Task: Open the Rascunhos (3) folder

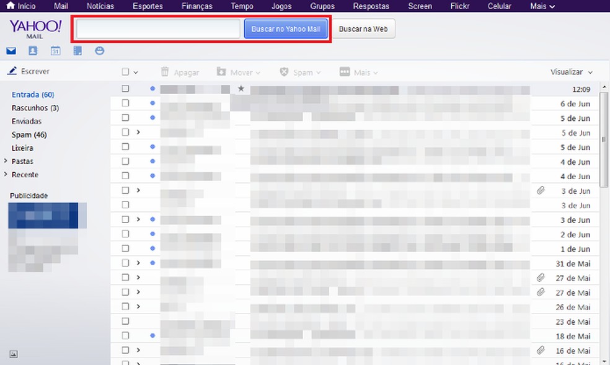Action: point(35,108)
